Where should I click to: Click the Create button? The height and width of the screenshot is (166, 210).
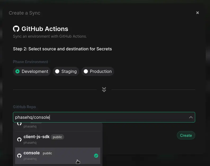[186, 136]
